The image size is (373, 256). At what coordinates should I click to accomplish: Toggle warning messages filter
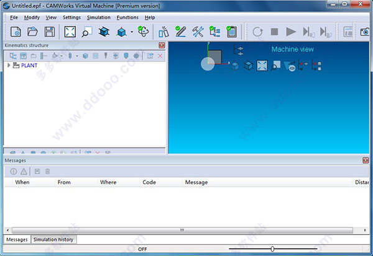click(x=24, y=171)
